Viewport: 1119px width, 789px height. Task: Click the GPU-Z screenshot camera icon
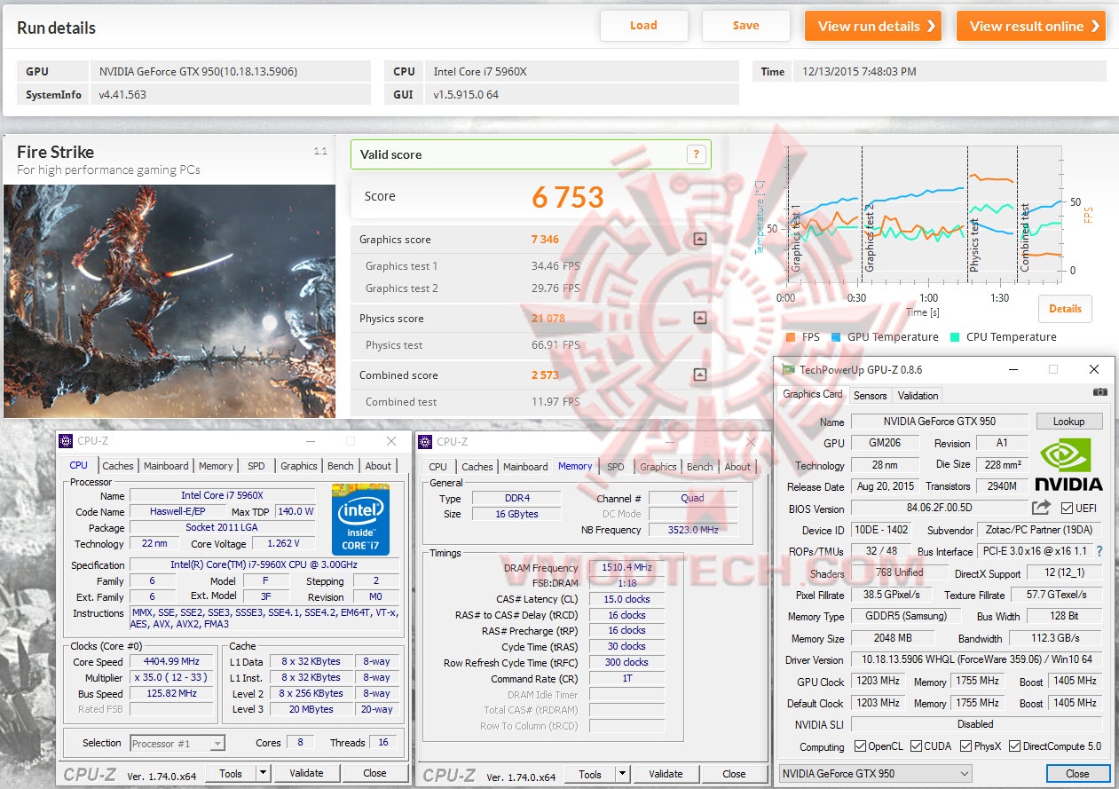pyautogui.click(x=1099, y=391)
